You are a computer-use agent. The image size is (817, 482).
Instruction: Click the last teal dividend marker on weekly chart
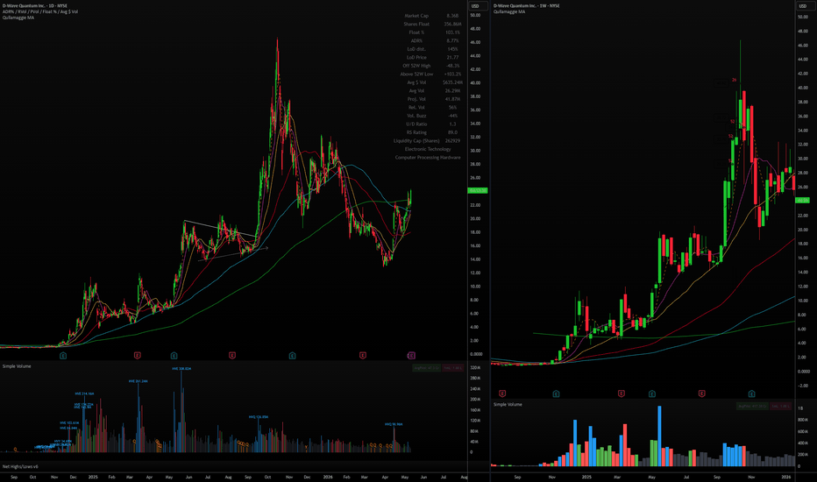pyautogui.click(x=751, y=393)
